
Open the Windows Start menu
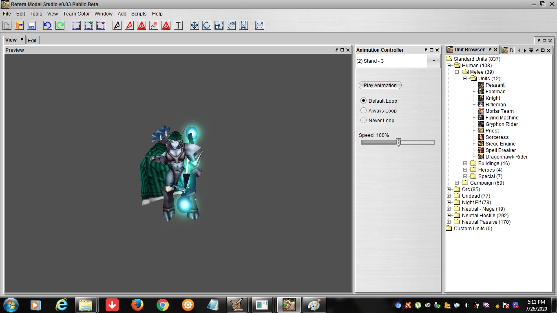coord(10,305)
